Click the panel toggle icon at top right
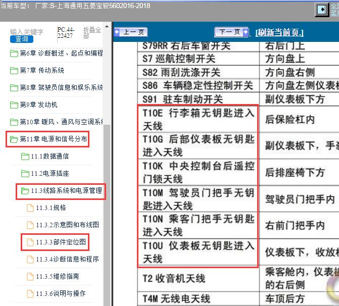 (x=322, y=10)
